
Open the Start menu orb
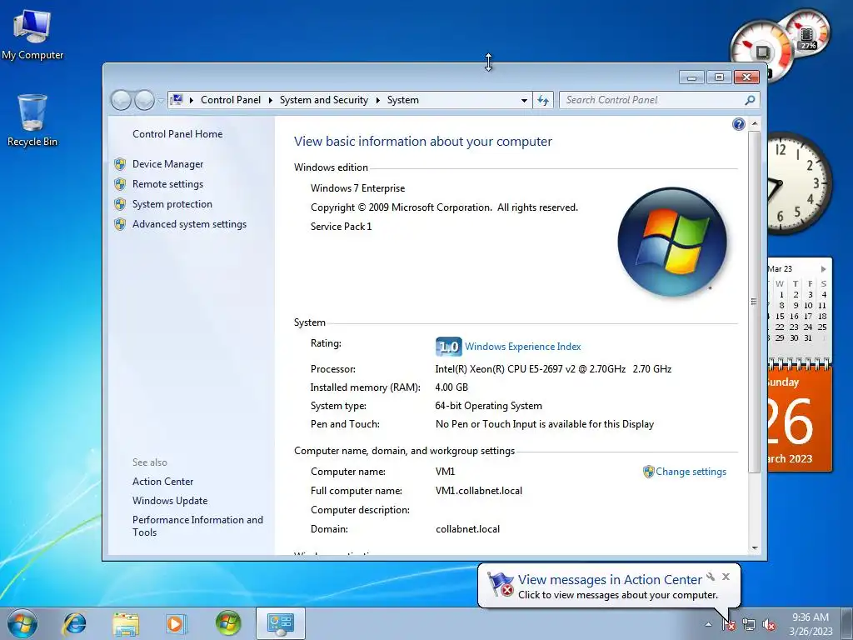tap(22, 623)
